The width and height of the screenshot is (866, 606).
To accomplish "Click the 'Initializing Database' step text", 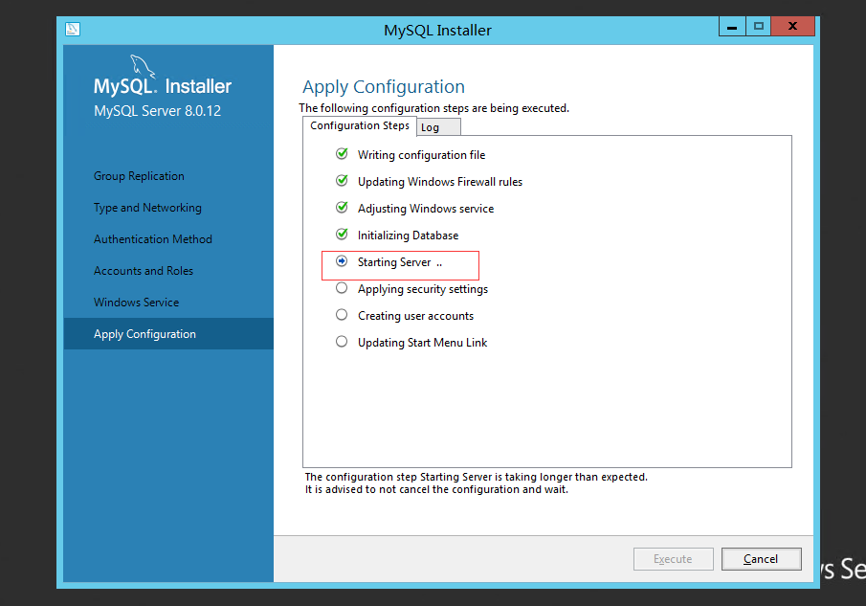I will tap(408, 236).
